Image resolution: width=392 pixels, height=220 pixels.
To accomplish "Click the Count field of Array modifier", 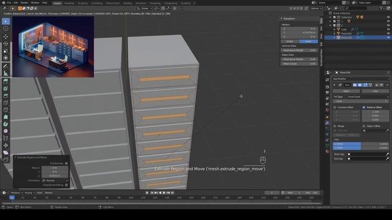I will 361,101.
